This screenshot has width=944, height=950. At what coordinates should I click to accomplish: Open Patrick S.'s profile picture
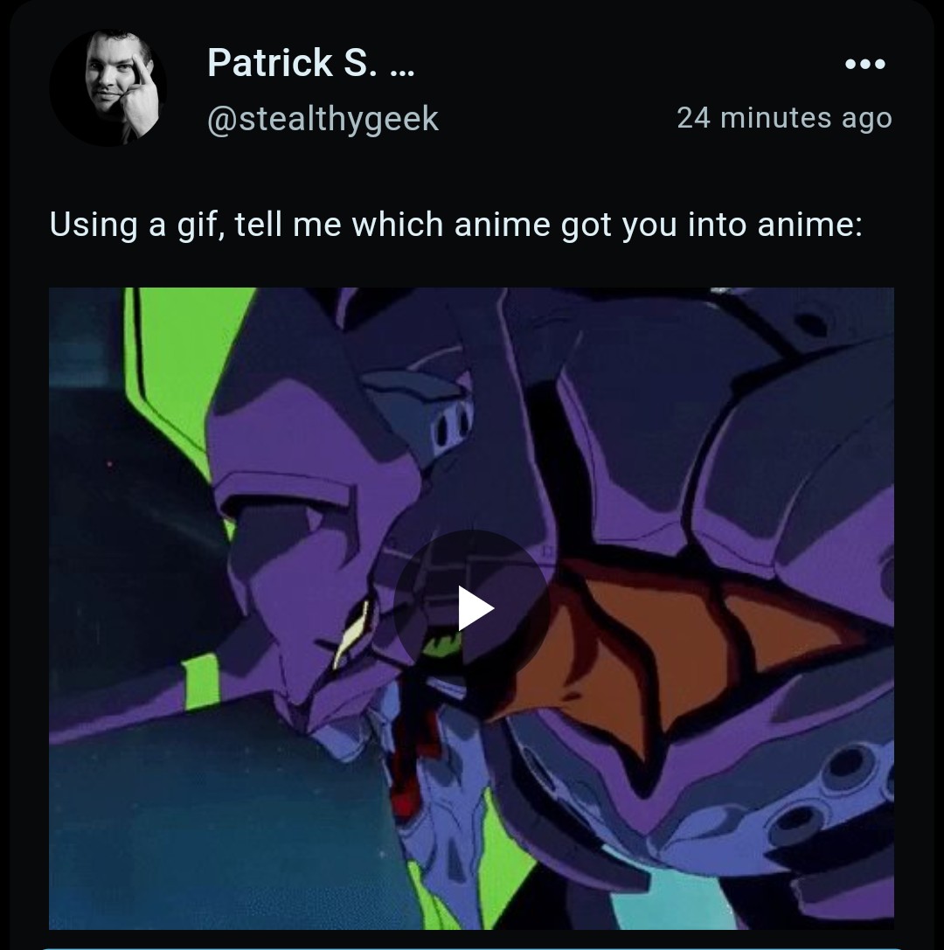(108, 87)
